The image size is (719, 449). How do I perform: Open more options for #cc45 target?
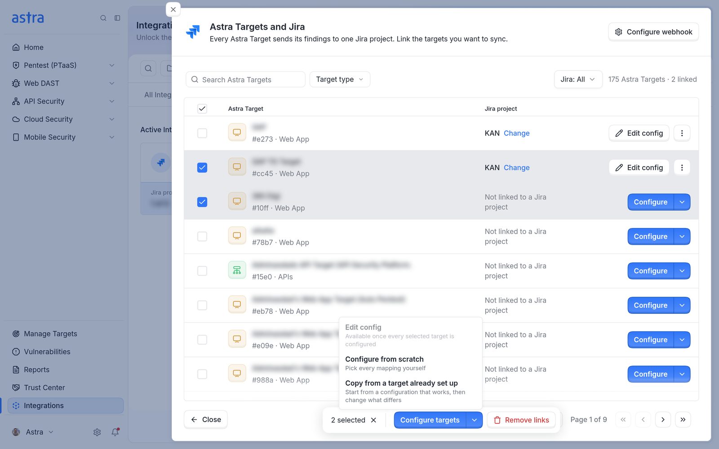[x=682, y=167]
